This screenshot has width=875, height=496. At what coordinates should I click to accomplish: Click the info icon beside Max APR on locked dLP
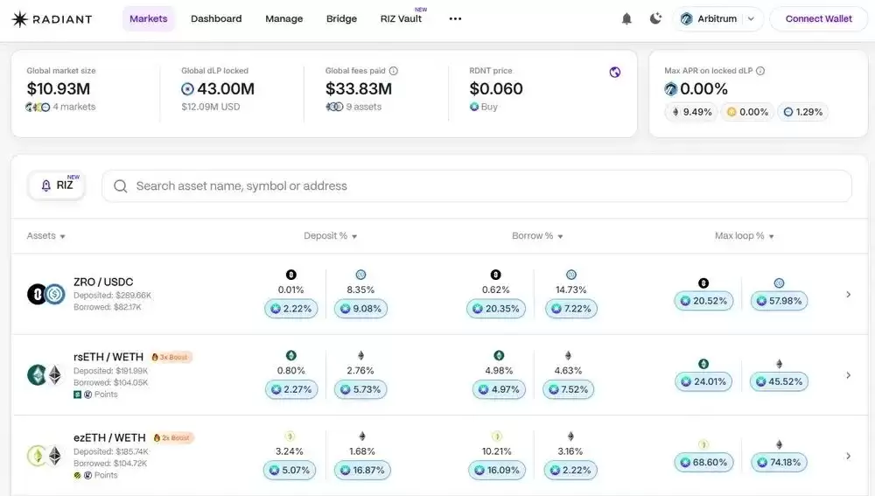[x=760, y=71]
